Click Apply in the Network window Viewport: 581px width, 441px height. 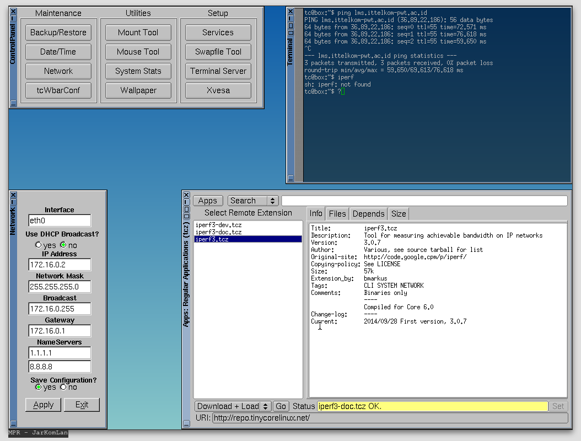coord(44,405)
